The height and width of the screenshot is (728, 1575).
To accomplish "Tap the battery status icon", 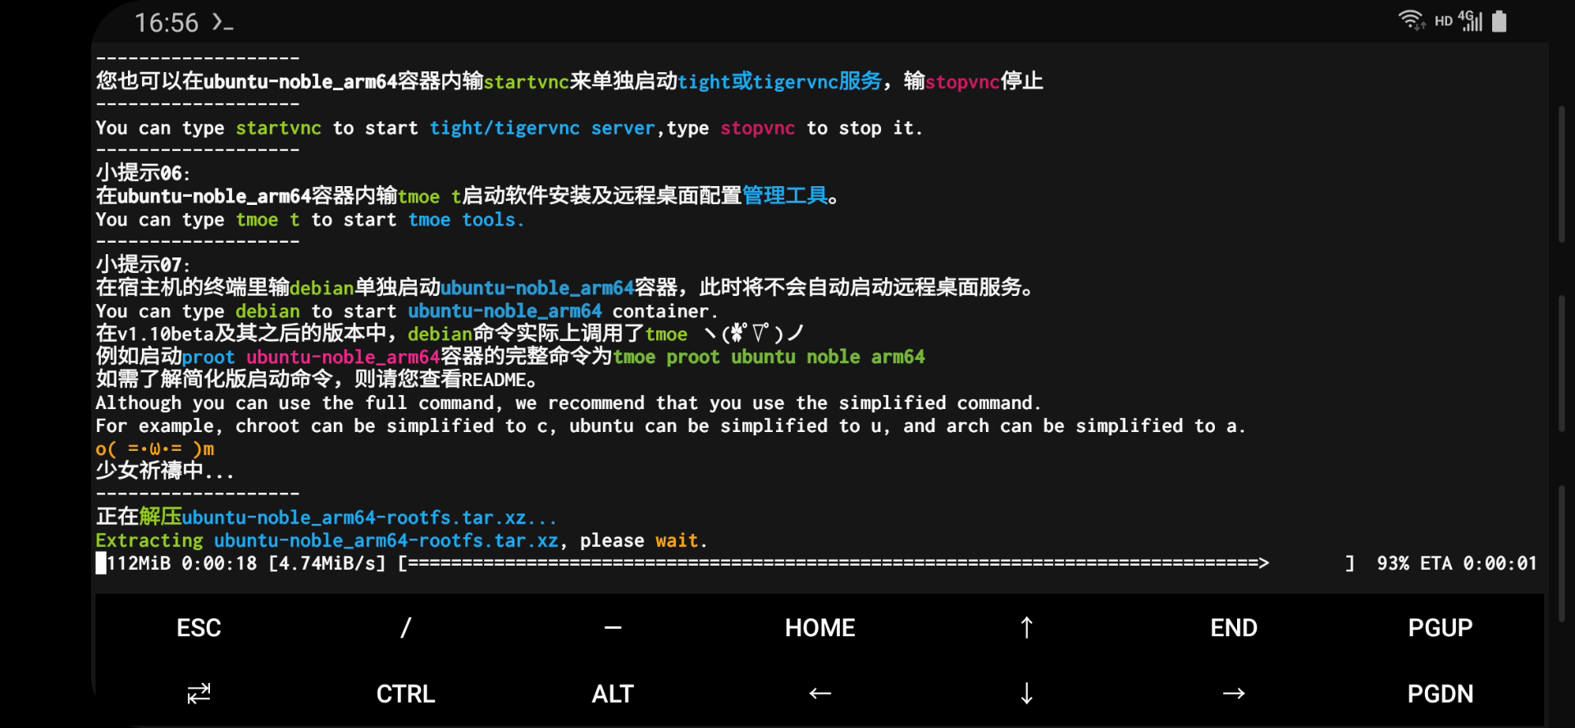I will [1500, 20].
